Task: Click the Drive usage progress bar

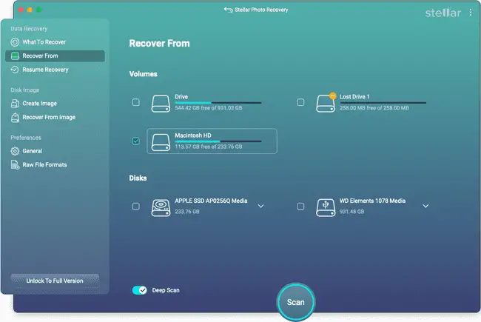Action: 218,103
